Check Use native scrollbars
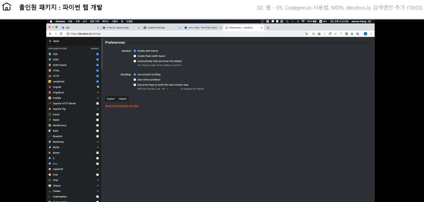This screenshot has width=424, height=202. [x=135, y=79]
